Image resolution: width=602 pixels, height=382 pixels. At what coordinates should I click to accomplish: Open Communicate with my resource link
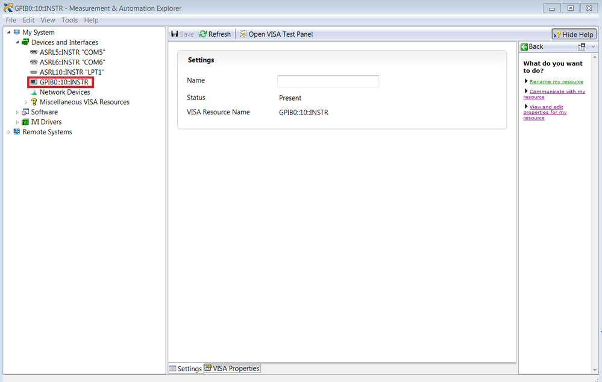pyautogui.click(x=554, y=94)
